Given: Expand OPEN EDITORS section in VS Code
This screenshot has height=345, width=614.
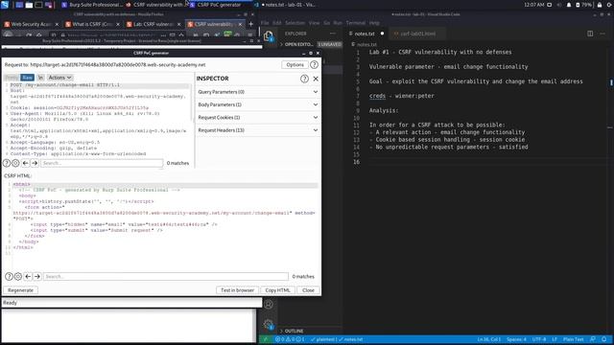Looking at the screenshot, I should 298,44.
